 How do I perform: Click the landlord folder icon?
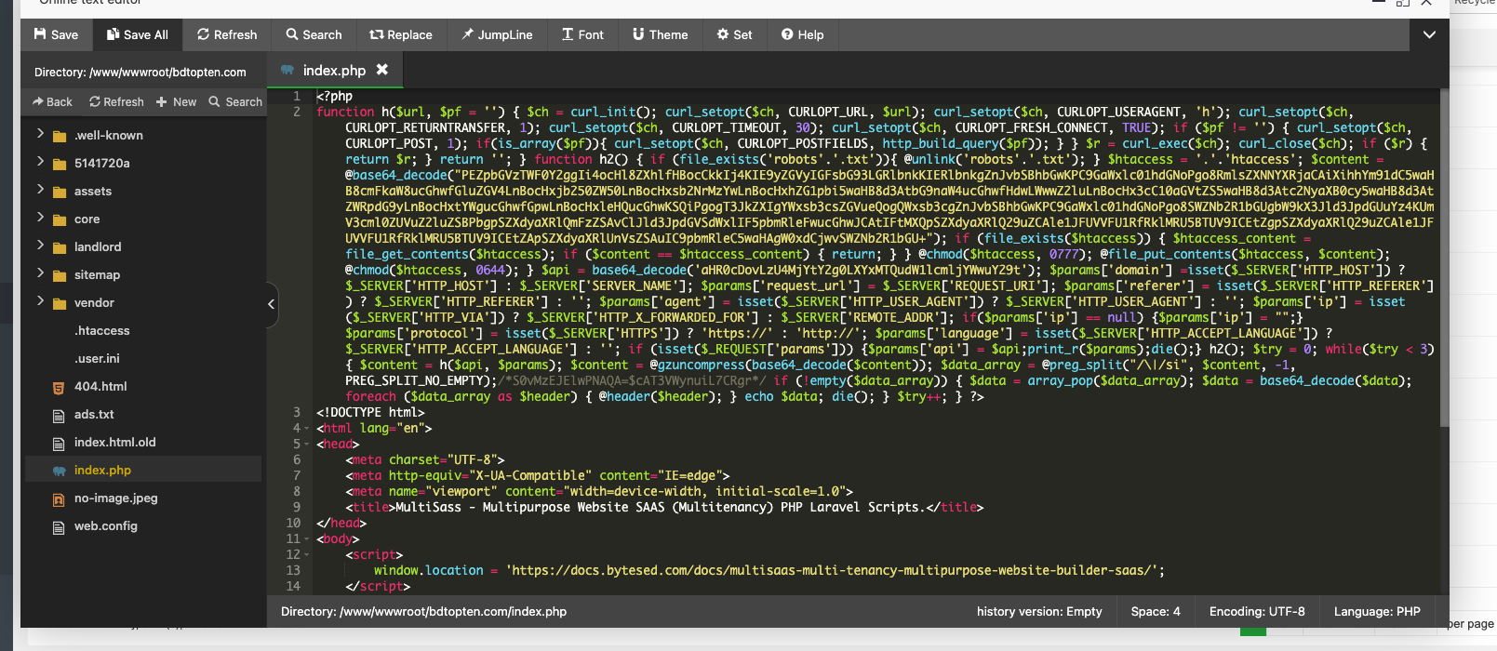click(60, 247)
